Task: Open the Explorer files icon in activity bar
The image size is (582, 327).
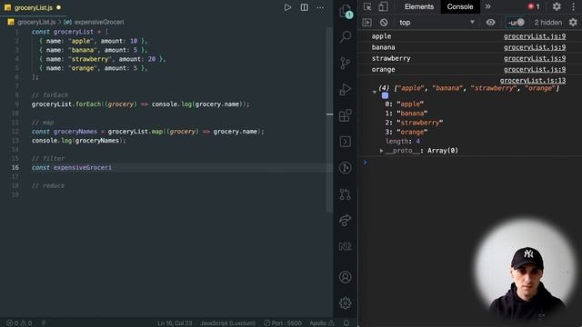Action: coord(346,11)
